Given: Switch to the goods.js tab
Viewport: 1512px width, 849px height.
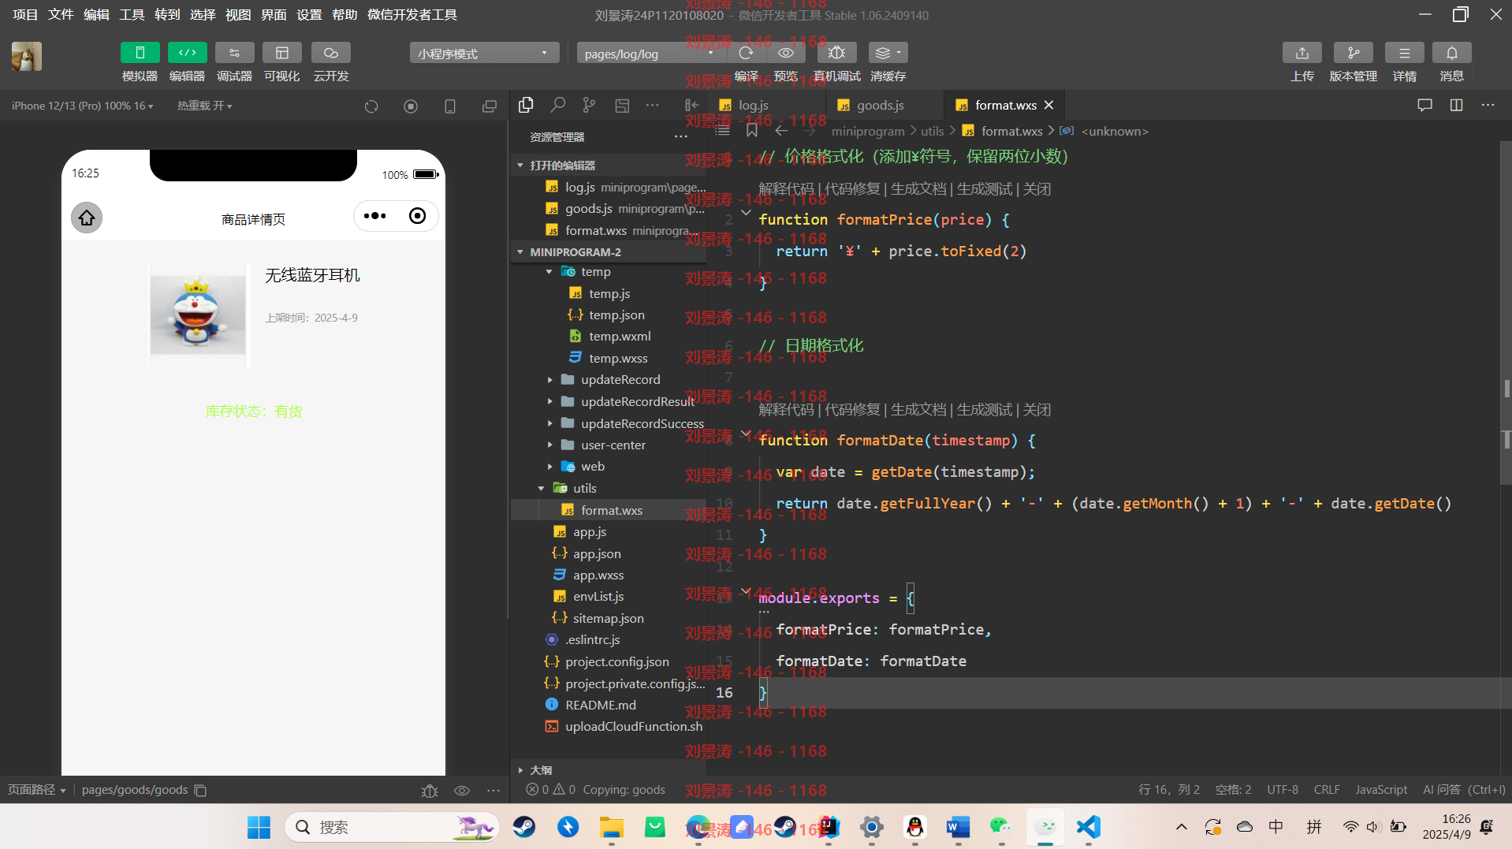Looking at the screenshot, I should pyautogui.click(x=880, y=105).
